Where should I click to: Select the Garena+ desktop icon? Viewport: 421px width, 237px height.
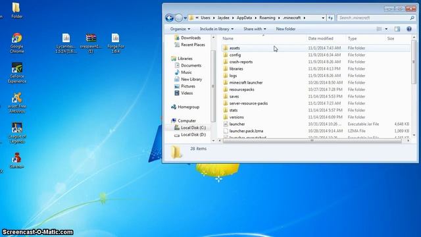pyautogui.click(x=16, y=161)
